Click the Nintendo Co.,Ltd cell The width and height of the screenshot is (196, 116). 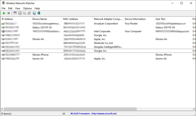[x=103, y=43]
